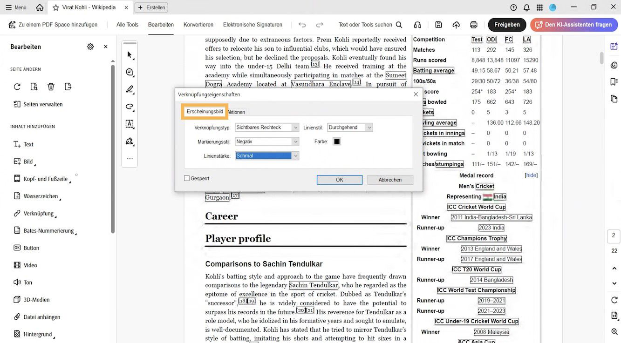Open the Markierungsstil dropdown
Screen dimensions: 621x343
click(x=267, y=141)
